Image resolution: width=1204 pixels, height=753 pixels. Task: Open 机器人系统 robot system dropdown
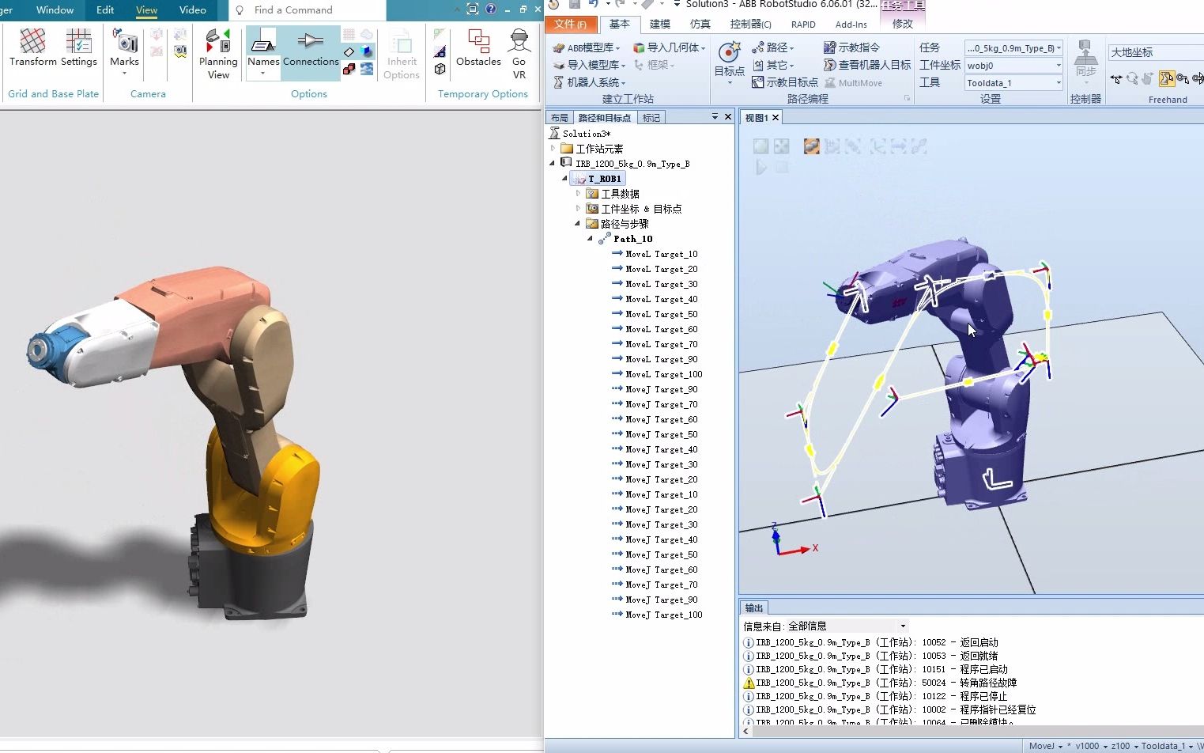pos(589,82)
